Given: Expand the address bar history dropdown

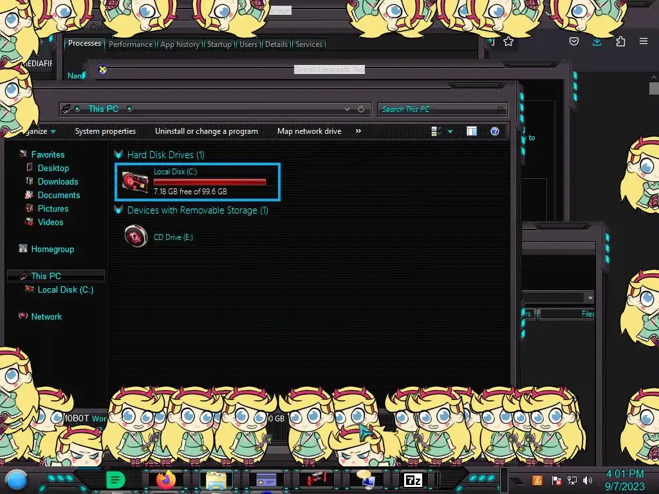Looking at the screenshot, I should point(347,109).
